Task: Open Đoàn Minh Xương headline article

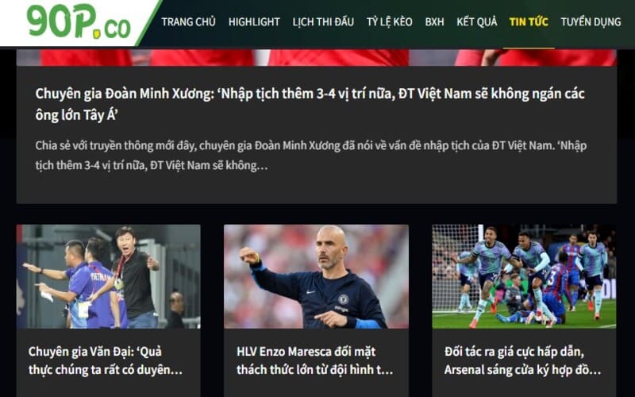Action: pos(310,105)
